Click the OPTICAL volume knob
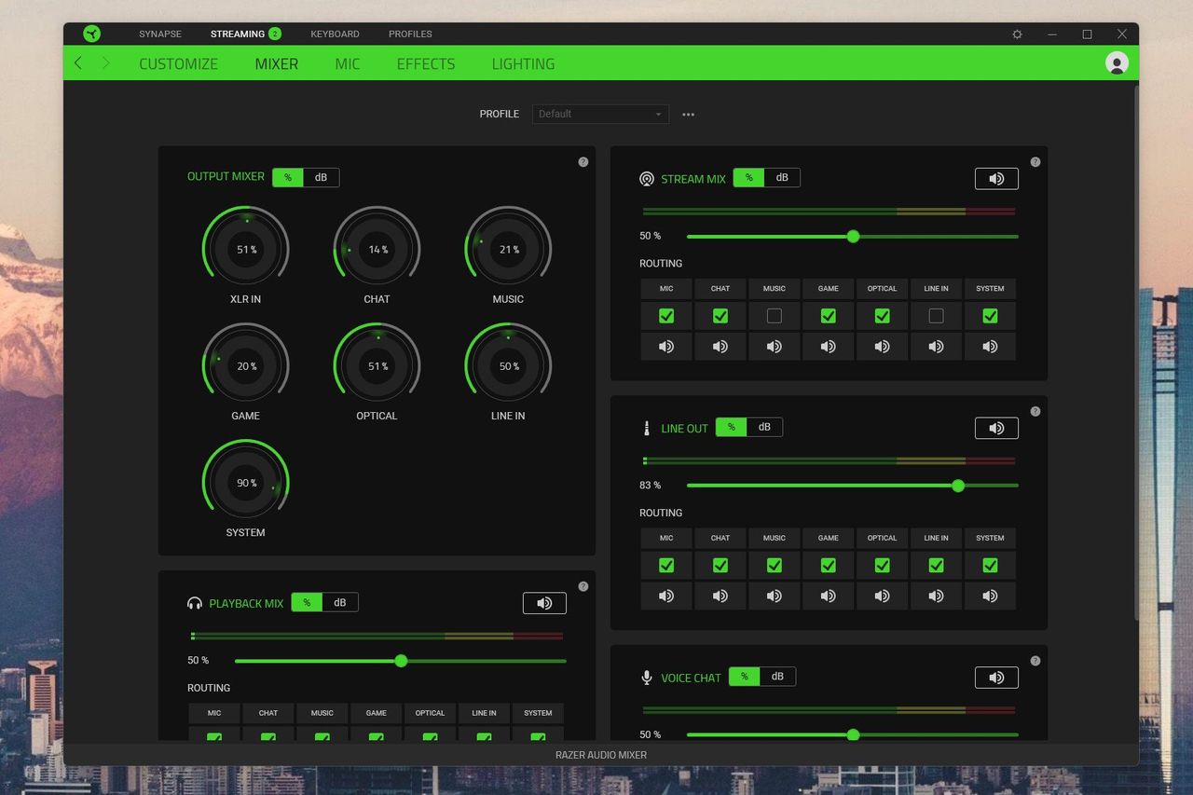 [377, 366]
